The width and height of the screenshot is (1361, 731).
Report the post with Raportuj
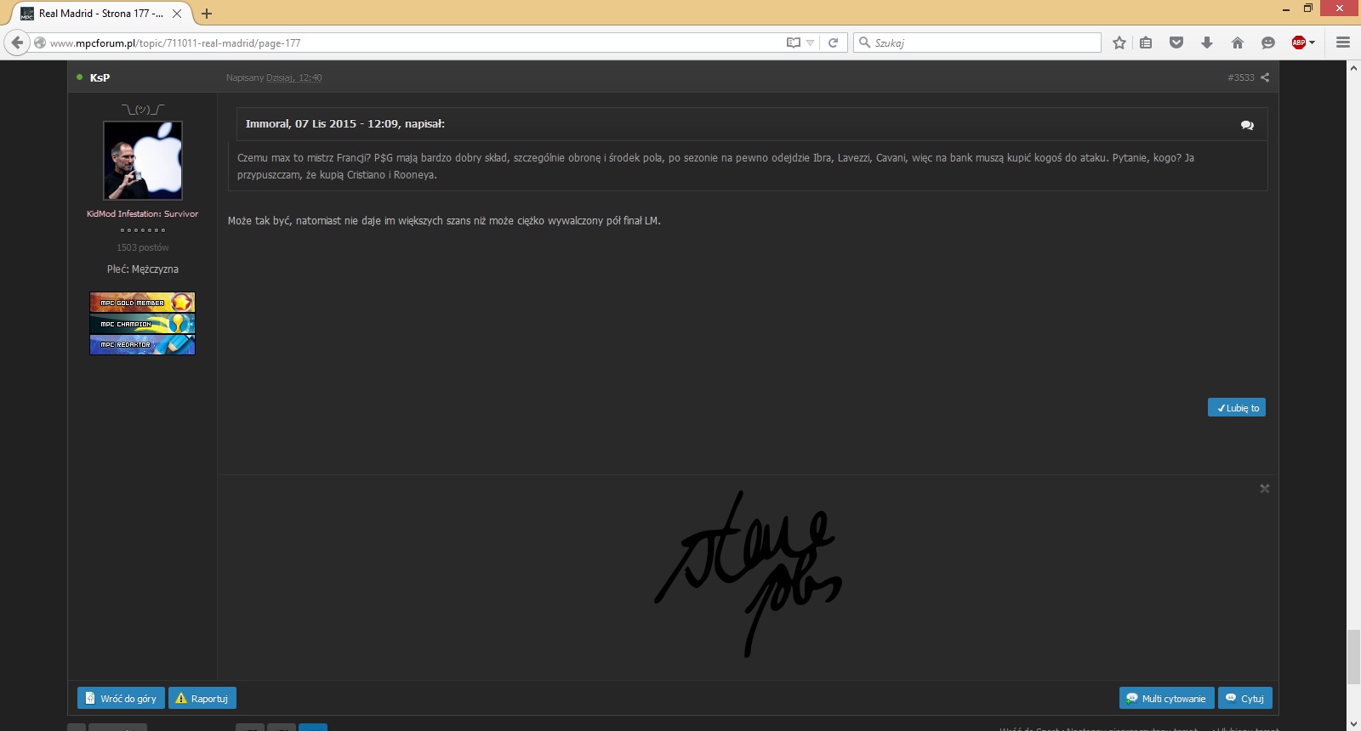coord(202,699)
